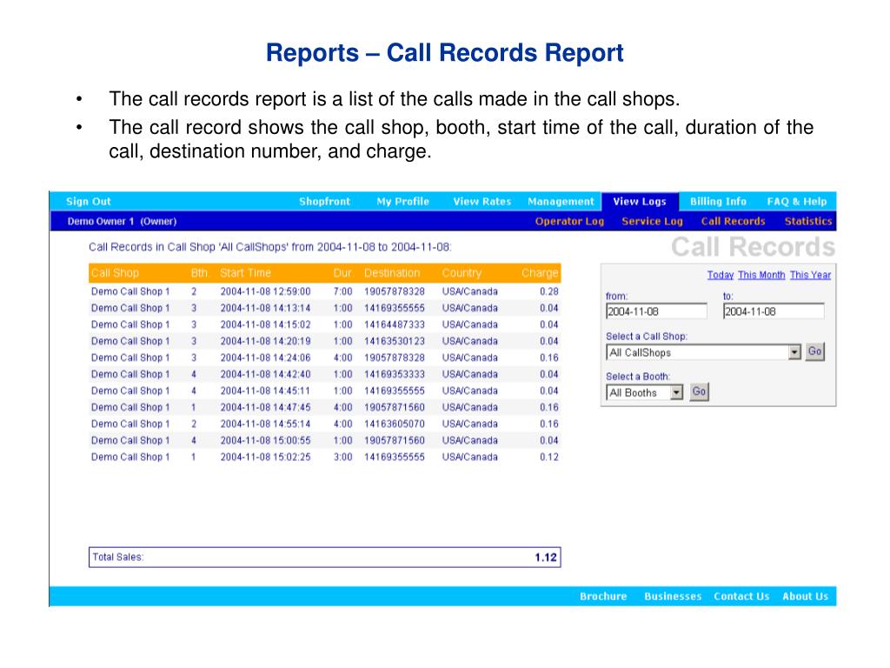Screen dimensions: 890x668
Task: Focus the 'from' date input field
Action: [x=656, y=311]
